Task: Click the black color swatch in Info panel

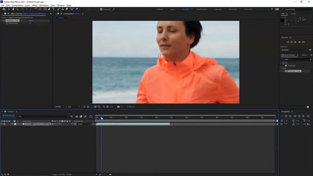Action: (282, 21)
